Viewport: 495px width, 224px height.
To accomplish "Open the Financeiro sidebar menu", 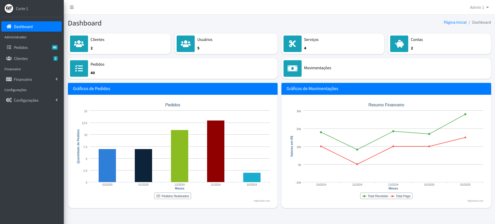I will coord(32,79).
